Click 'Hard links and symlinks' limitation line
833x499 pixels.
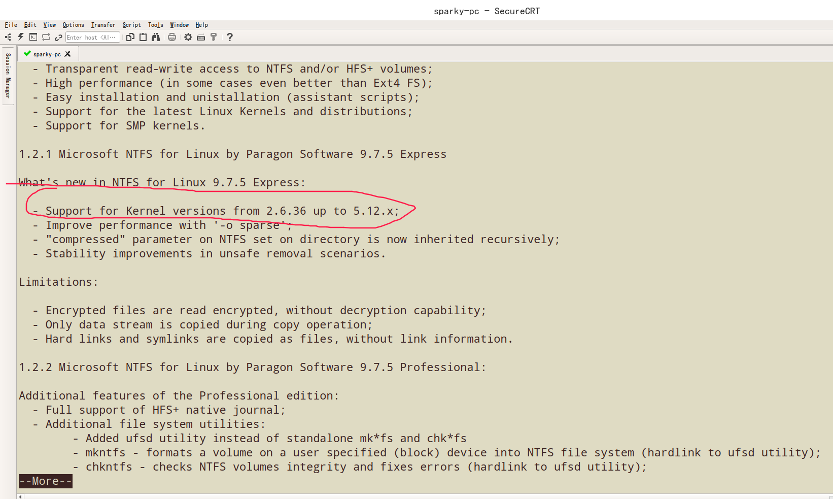pyautogui.click(x=272, y=339)
